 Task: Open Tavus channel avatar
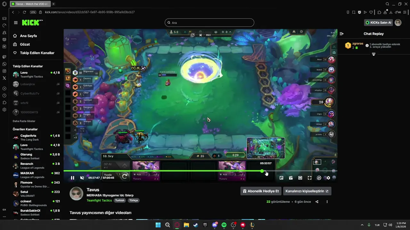77,194
